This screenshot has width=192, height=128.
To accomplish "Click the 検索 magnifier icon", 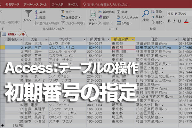I will (146, 13).
